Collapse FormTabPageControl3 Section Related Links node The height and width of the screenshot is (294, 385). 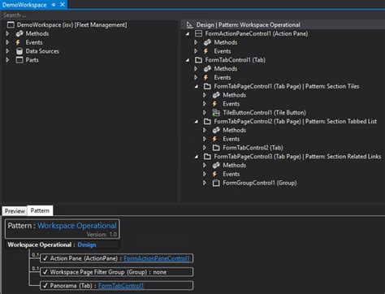[197, 157]
